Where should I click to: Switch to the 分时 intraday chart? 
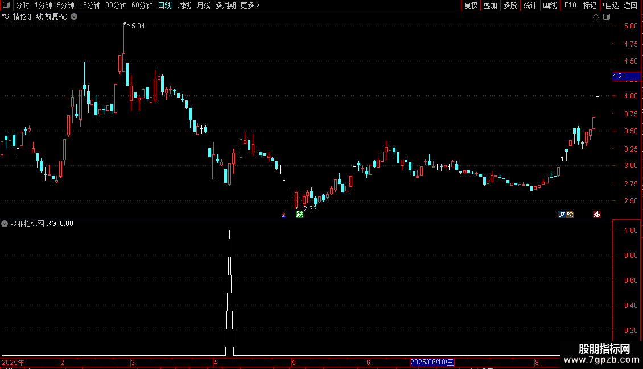[x=23, y=5]
